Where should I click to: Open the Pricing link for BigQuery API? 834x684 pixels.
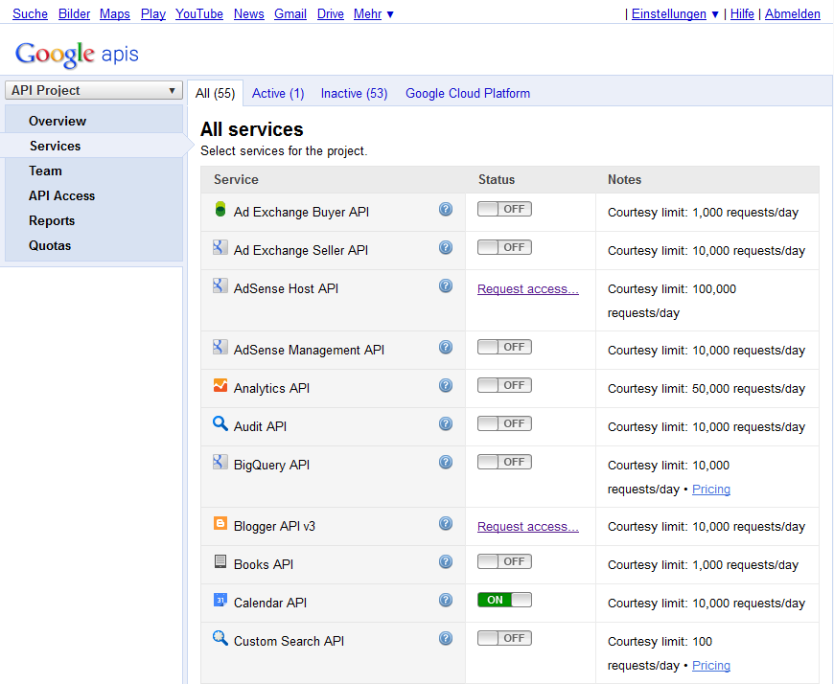click(711, 490)
